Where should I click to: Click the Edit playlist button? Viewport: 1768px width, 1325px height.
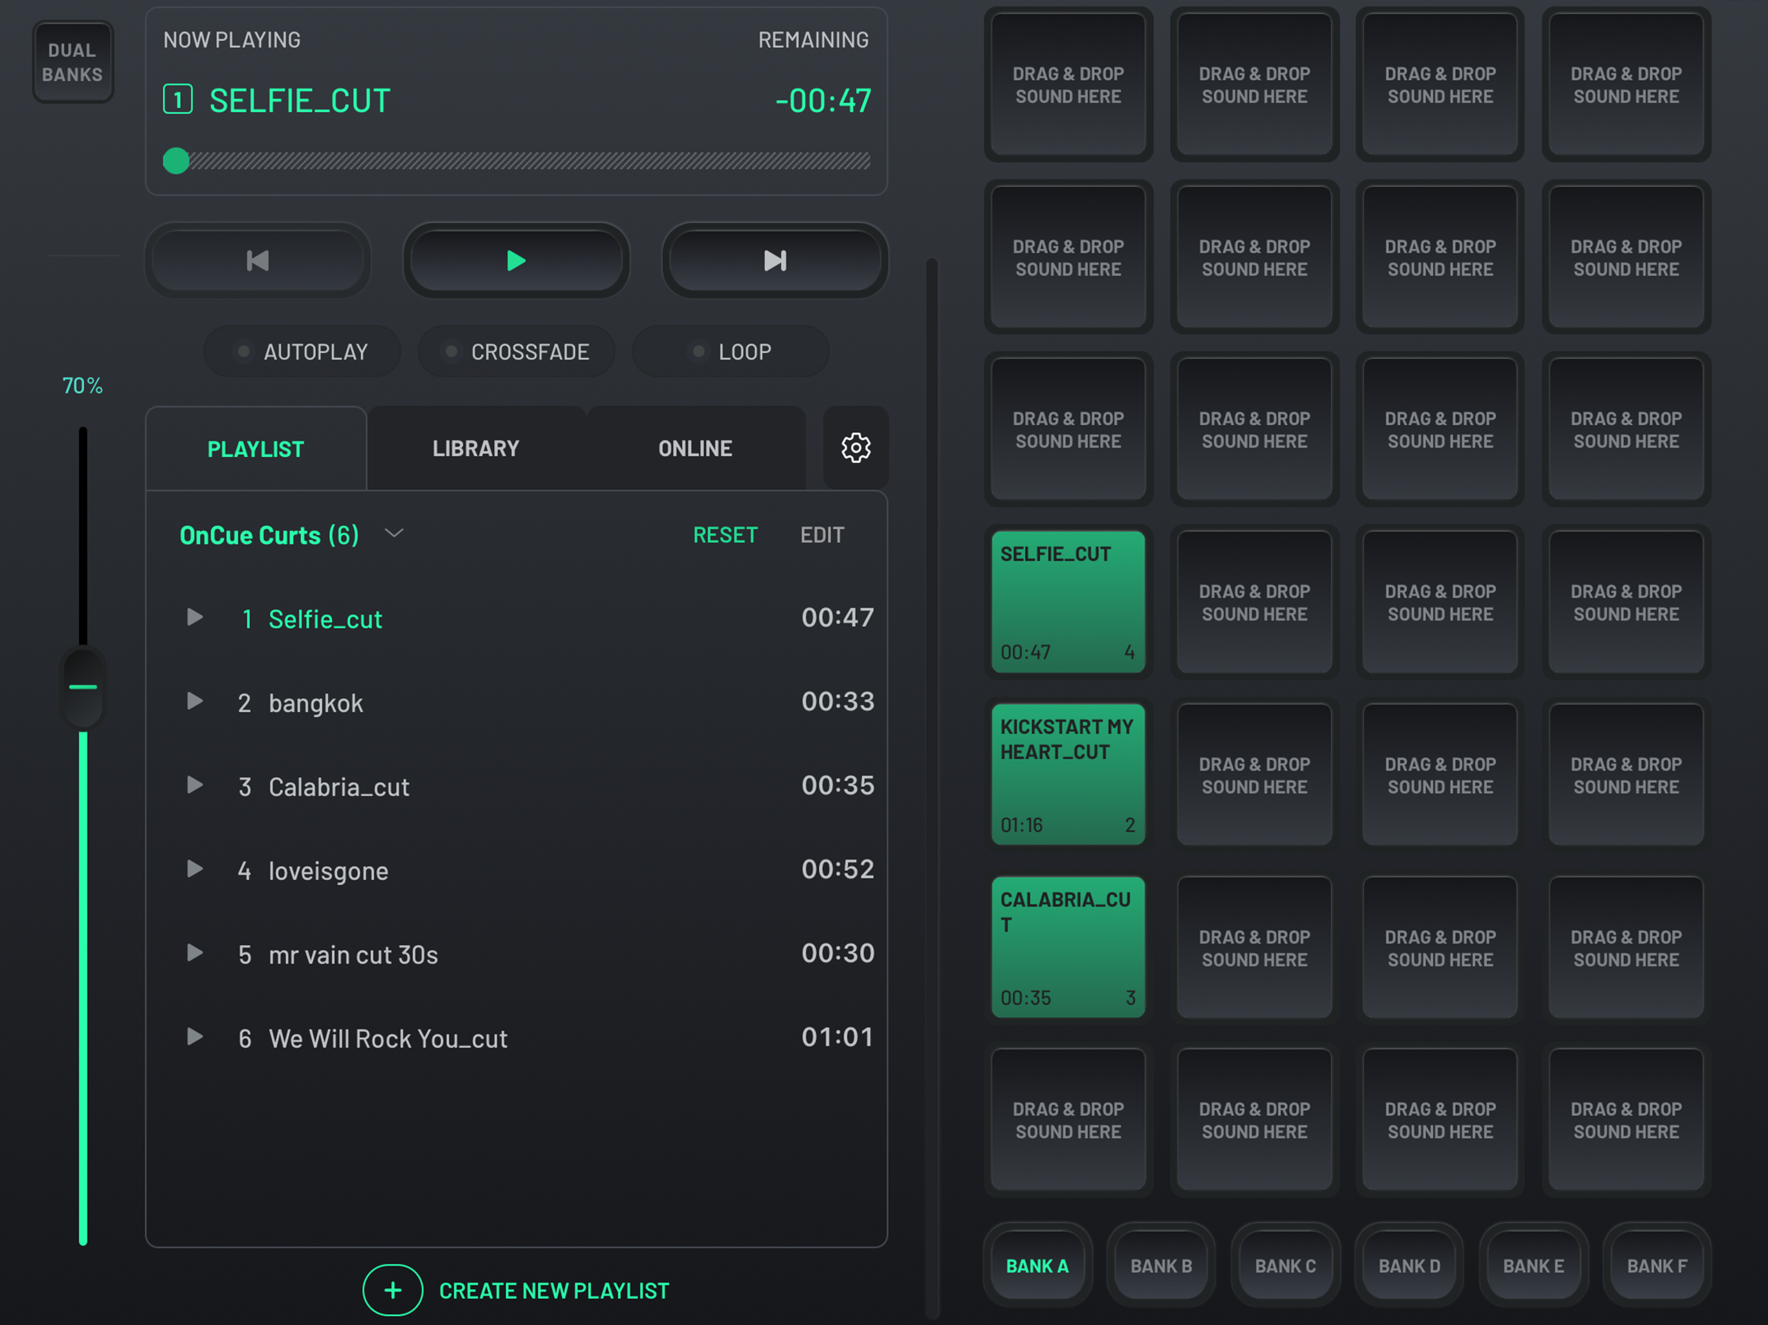tap(822, 534)
